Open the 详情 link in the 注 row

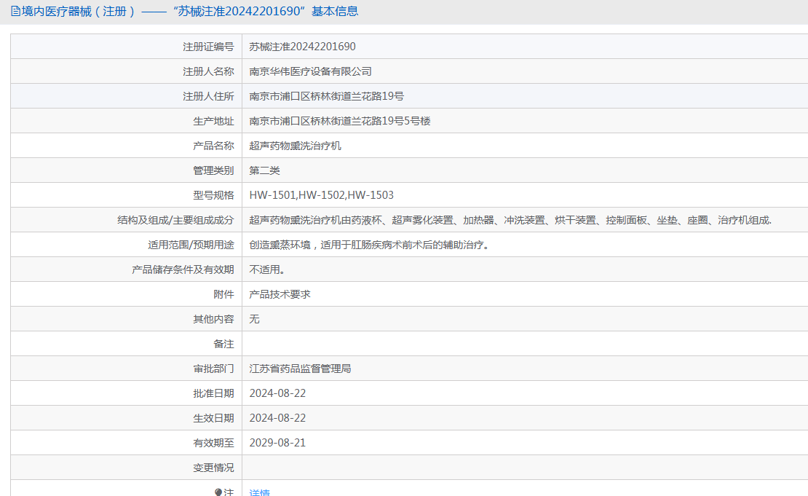coord(259,492)
